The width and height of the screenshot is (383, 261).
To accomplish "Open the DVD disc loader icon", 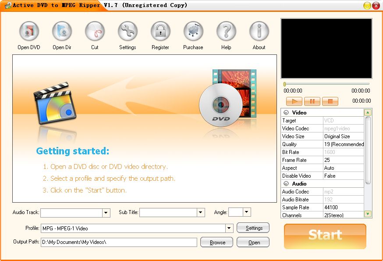I will 29,31.
